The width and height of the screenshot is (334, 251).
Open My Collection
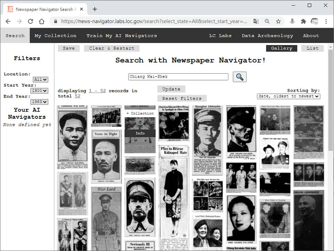pyautogui.click(x=56, y=36)
